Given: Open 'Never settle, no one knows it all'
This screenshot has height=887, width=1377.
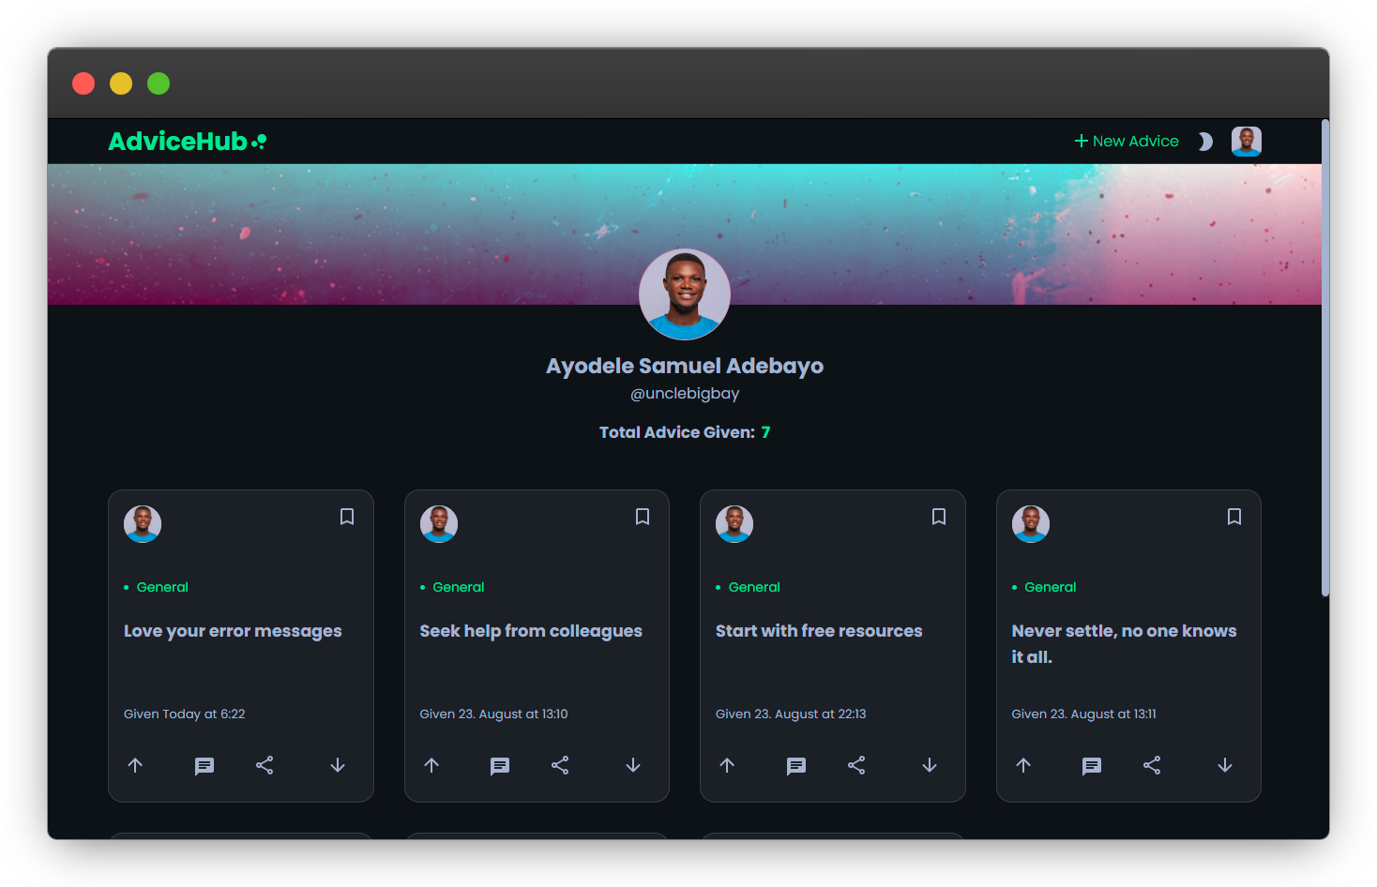Looking at the screenshot, I should pyautogui.click(x=1124, y=644).
